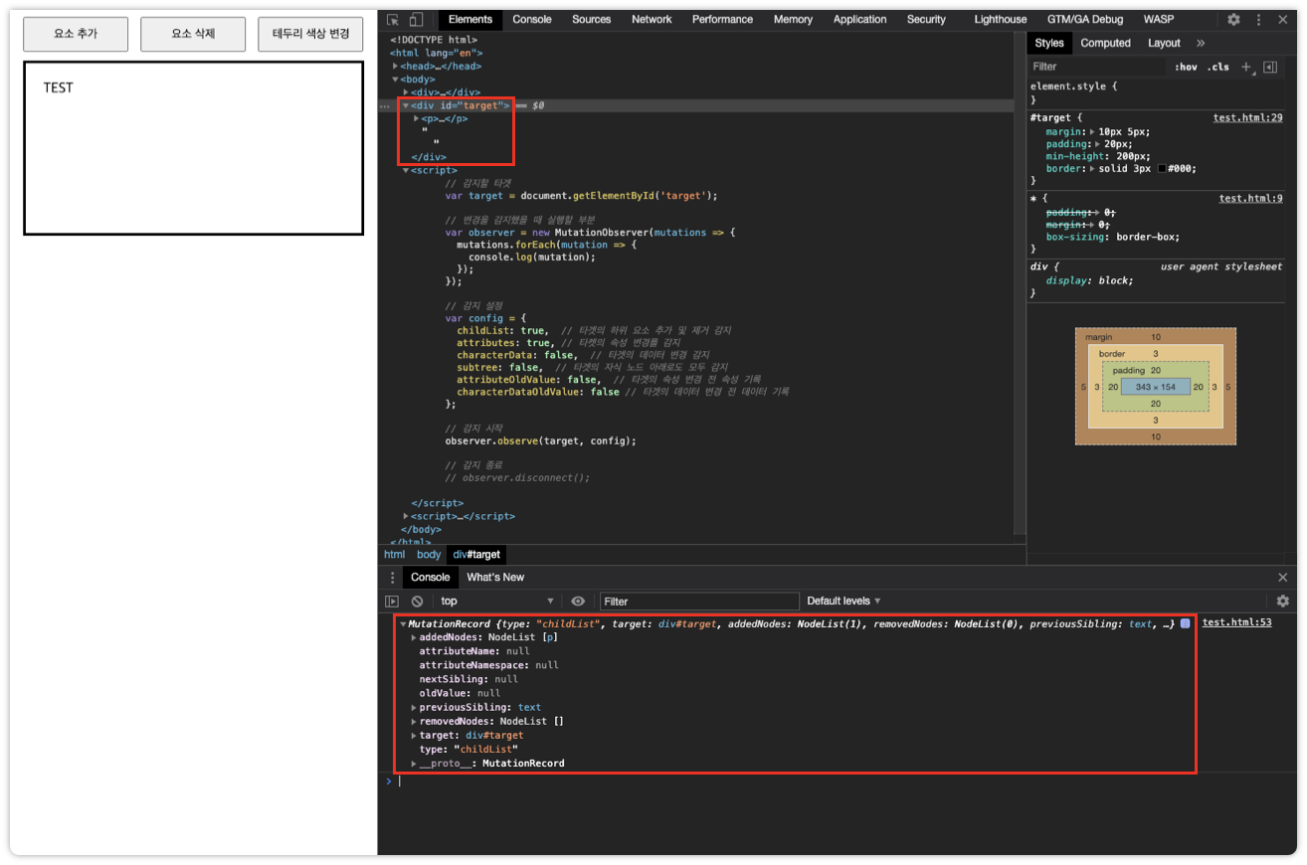Click the console Filter input

click(699, 602)
